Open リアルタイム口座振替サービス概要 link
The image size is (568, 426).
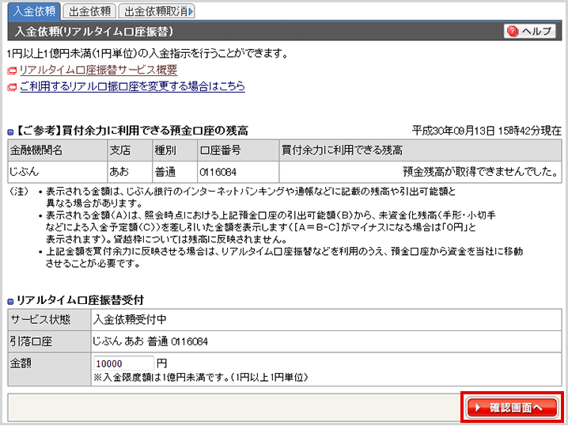tap(98, 70)
